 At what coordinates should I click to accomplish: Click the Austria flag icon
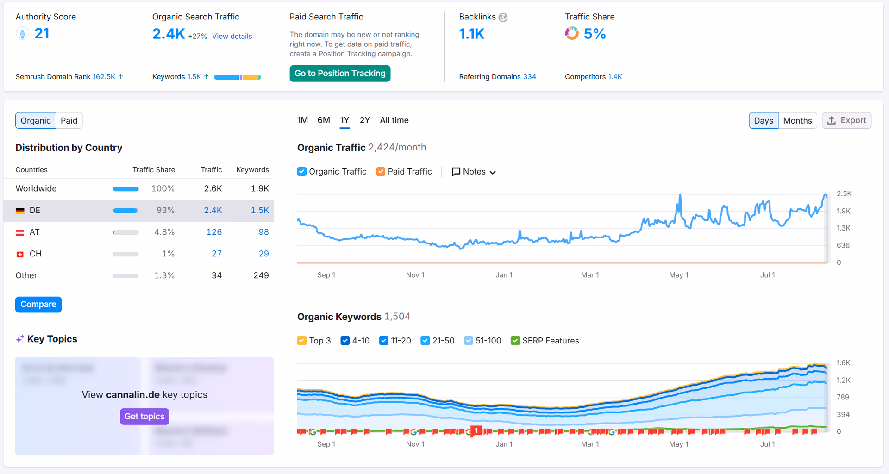[20, 232]
